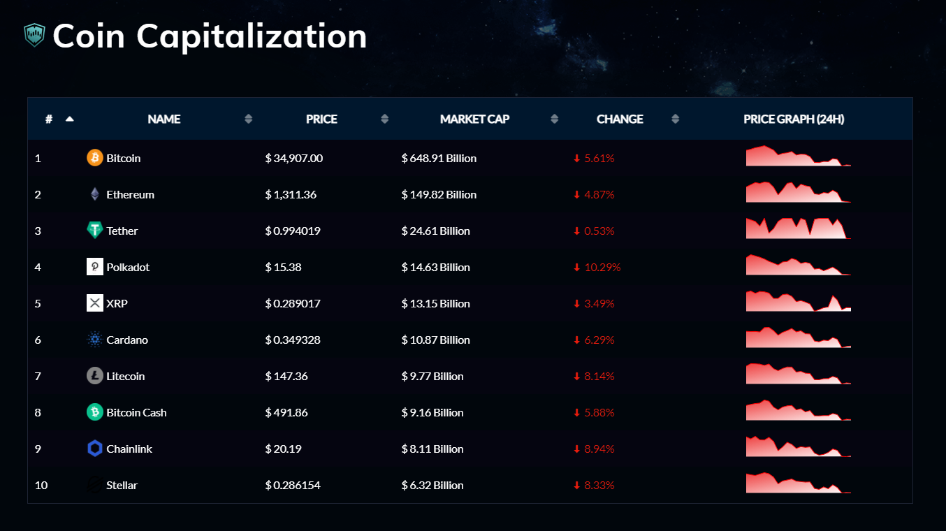
Task: Click sort arrows beside PRICE header
Action: (x=384, y=119)
